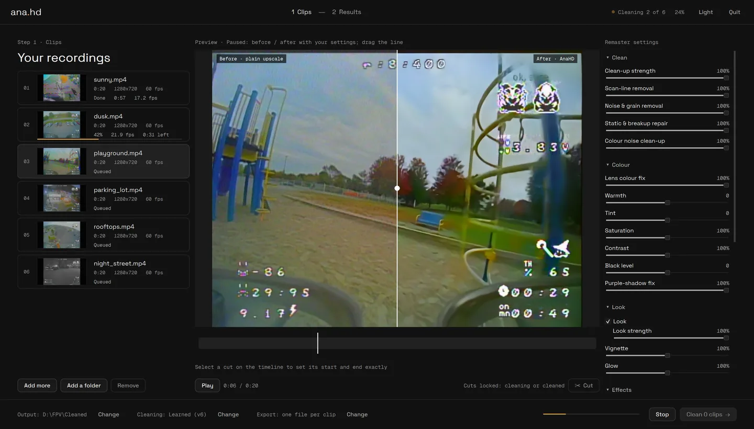Click the ana.hd logo
Image resolution: width=754 pixels, height=429 pixels.
(x=26, y=12)
